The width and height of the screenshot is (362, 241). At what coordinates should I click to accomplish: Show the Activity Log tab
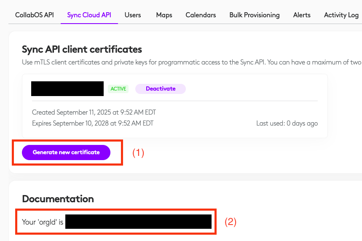(x=341, y=15)
